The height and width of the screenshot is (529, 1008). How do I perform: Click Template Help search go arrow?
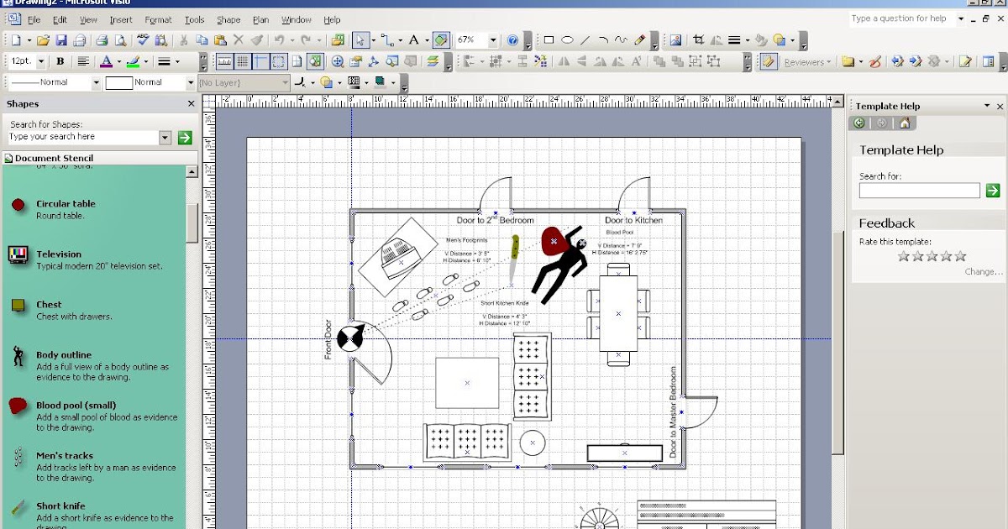click(993, 191)
